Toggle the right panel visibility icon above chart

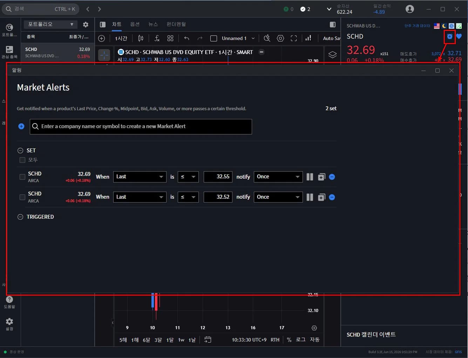click(x=333, y=25)
